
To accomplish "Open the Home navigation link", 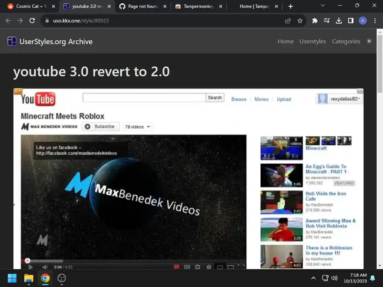I will coord(285,41).
